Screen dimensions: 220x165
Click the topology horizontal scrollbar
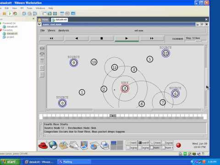click(x=126, y=110)
